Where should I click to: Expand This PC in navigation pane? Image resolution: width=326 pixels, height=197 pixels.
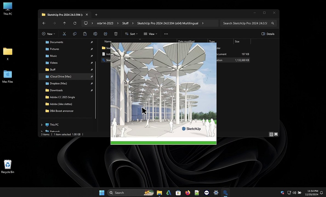(x=42, y=124)
